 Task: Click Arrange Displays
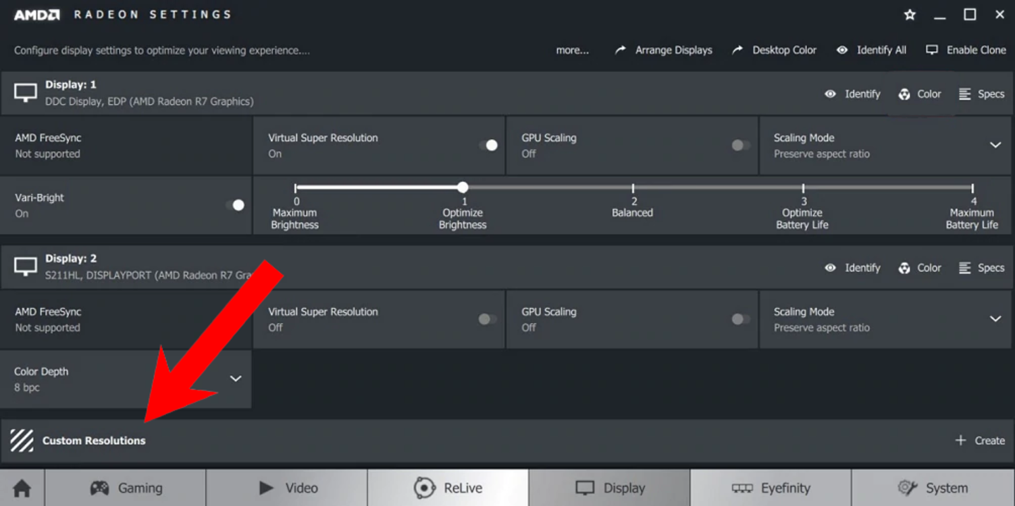pyautogui.click(x=673, y=49)
